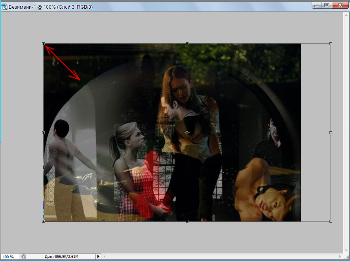
Task: Minimize the Безимени-1 document window
Action: (x=317, y=5)
